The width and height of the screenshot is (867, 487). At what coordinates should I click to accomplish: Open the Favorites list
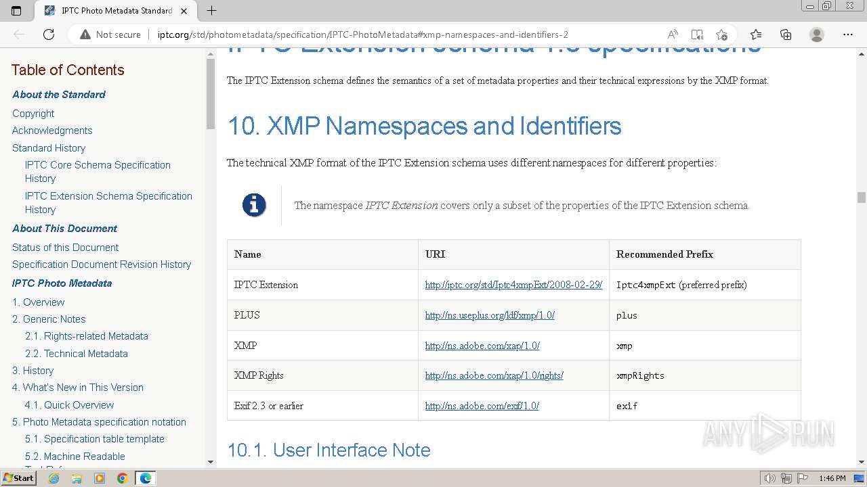[756, 34]
